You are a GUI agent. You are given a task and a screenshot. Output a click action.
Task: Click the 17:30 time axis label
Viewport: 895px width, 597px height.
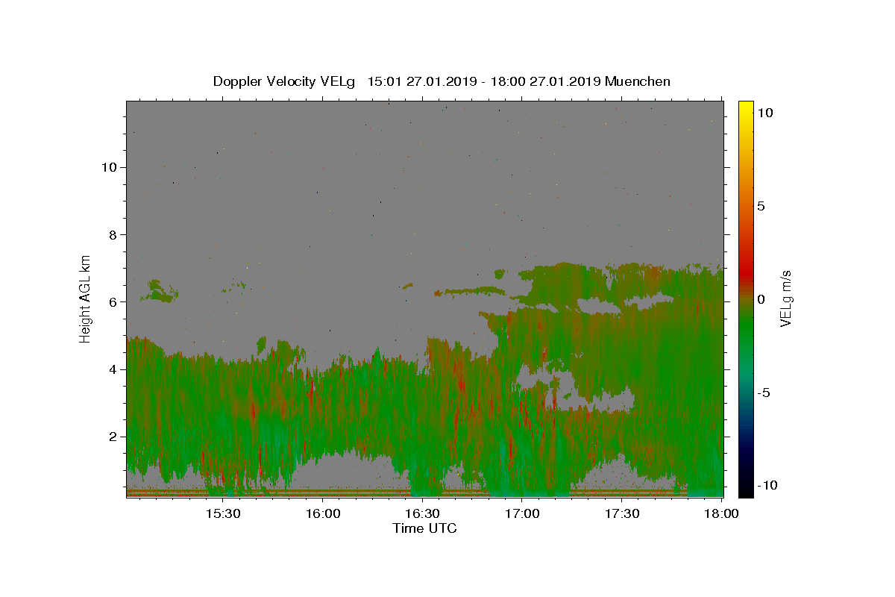[623, 514]
